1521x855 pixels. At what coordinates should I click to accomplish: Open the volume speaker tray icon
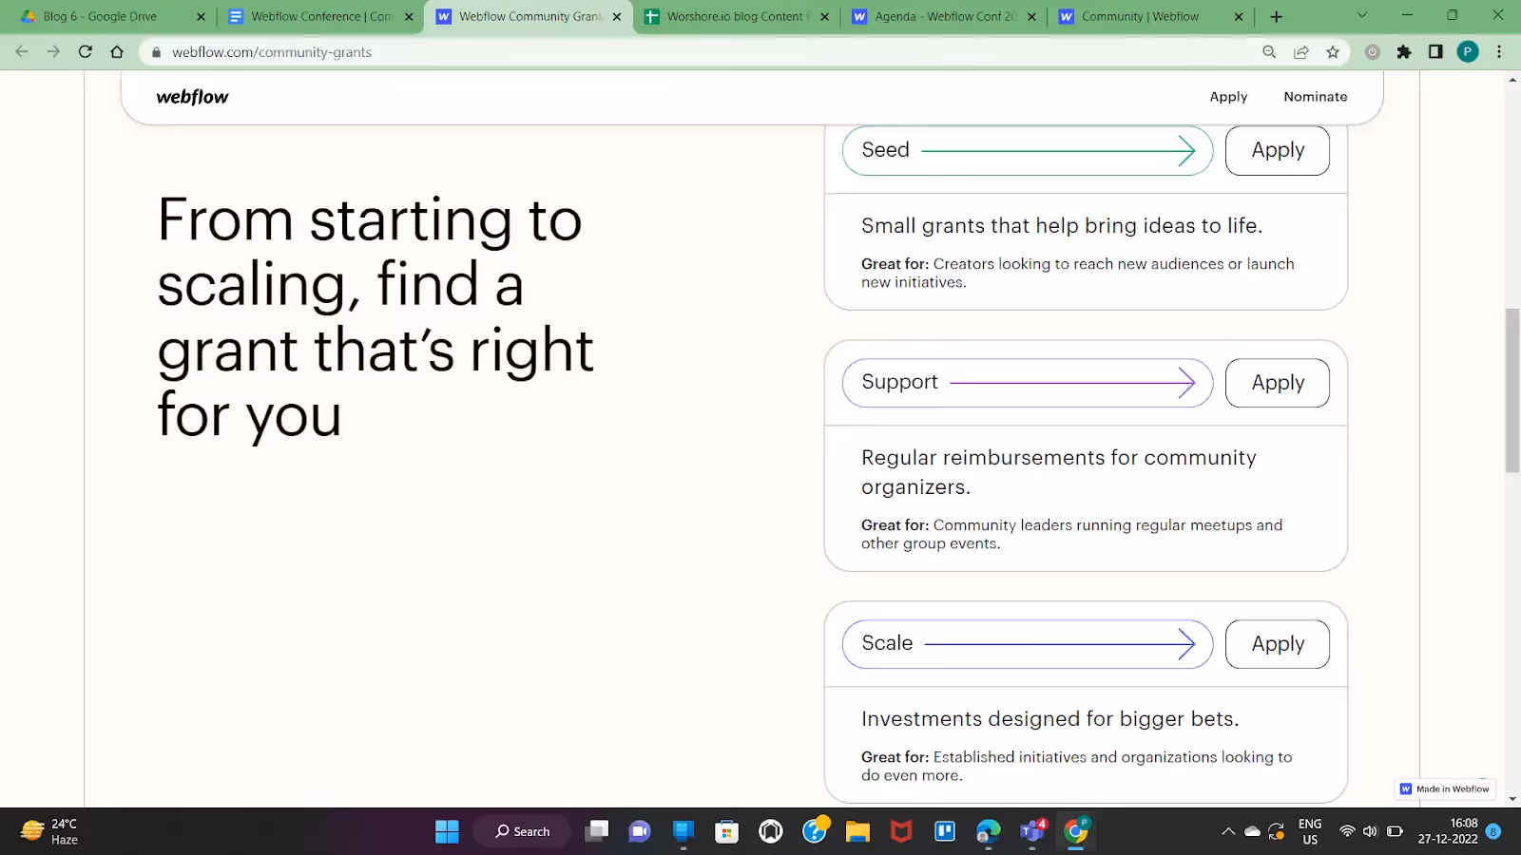point(1370,831)
